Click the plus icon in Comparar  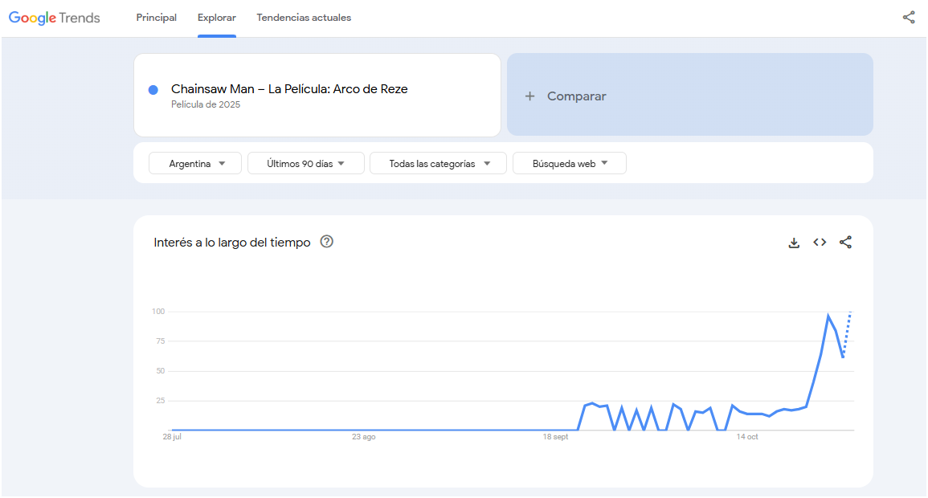tap(529, 96)
